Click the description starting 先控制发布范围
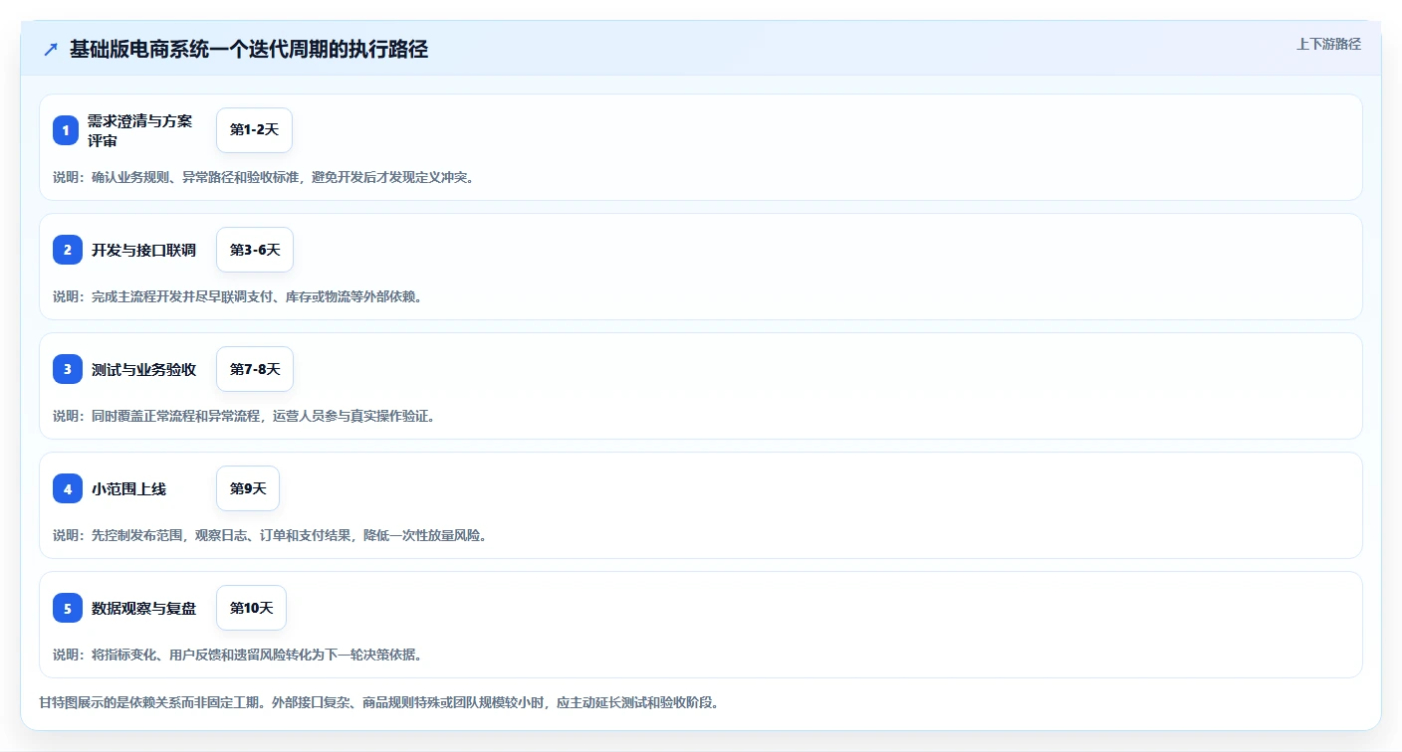Viewport: 1402px width, 752px height. point(271,535)
